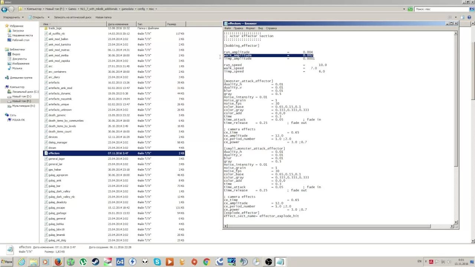Click 'gamedata' in the address breadcrumb

tap(128, 9)
